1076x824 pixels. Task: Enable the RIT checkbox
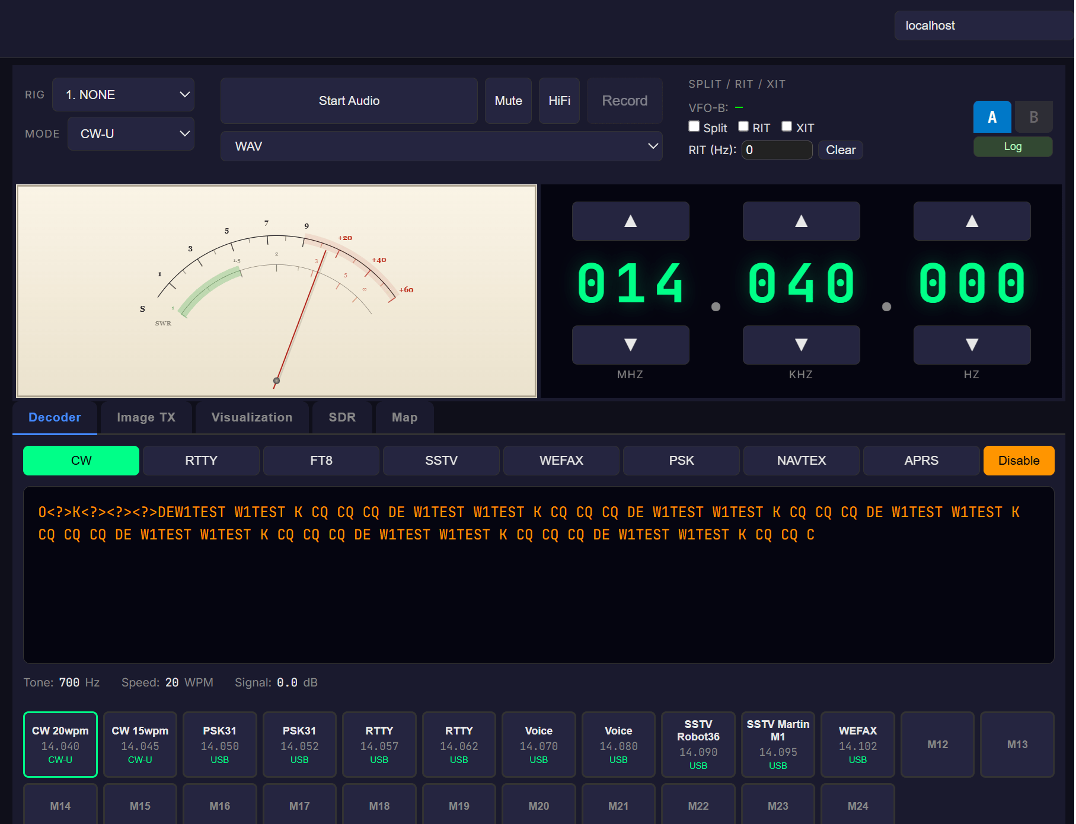pyautogui.click(x=743, y=126)
